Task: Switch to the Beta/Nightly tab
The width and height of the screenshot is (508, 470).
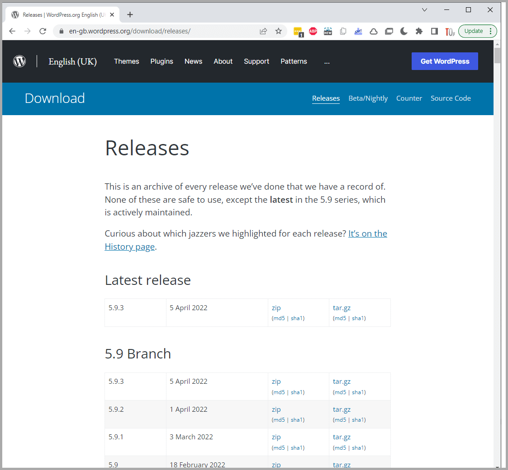Action: pyautogui.click(x=368, y=98)
